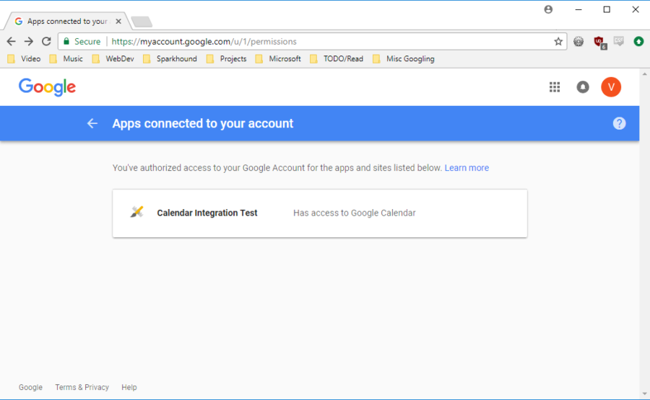The width and height of the screenshot is (650, 400).
Task: Maximize the Chrome window
Action: coord(607,9)
